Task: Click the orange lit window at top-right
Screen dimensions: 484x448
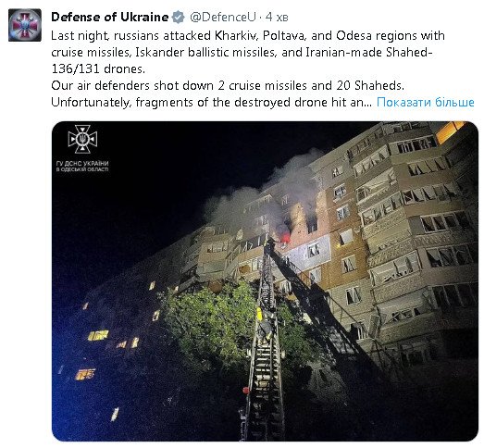Action: [450, 131]
